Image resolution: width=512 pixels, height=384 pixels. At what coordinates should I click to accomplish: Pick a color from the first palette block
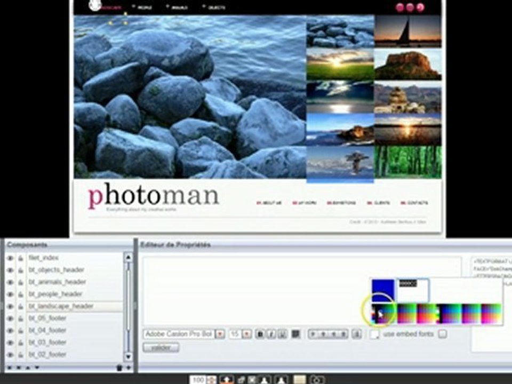point(383,314)
